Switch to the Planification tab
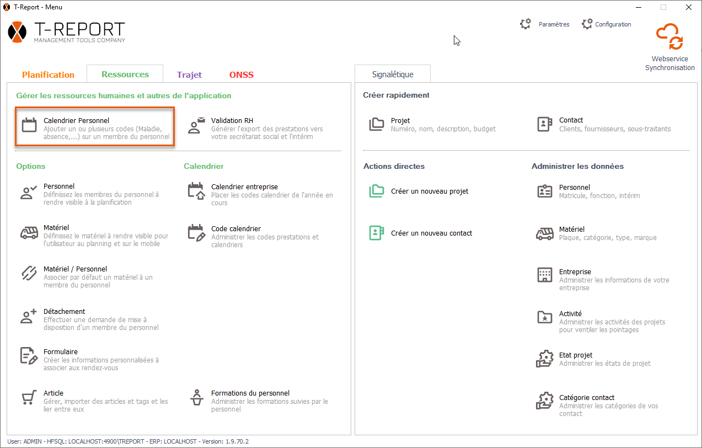The width and height of the screenshot is (702, 448). coord(48,74)
